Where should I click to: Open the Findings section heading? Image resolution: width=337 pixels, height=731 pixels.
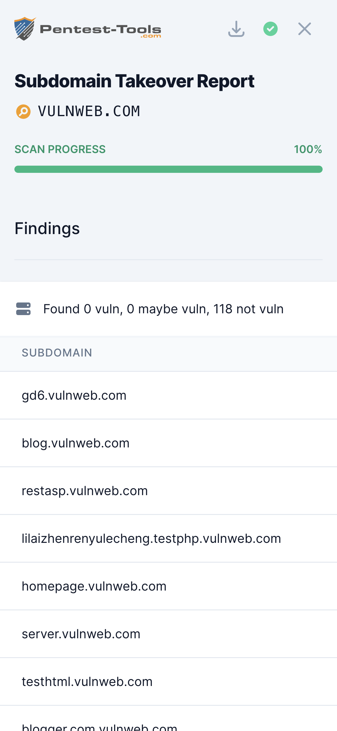pos(47,228)
